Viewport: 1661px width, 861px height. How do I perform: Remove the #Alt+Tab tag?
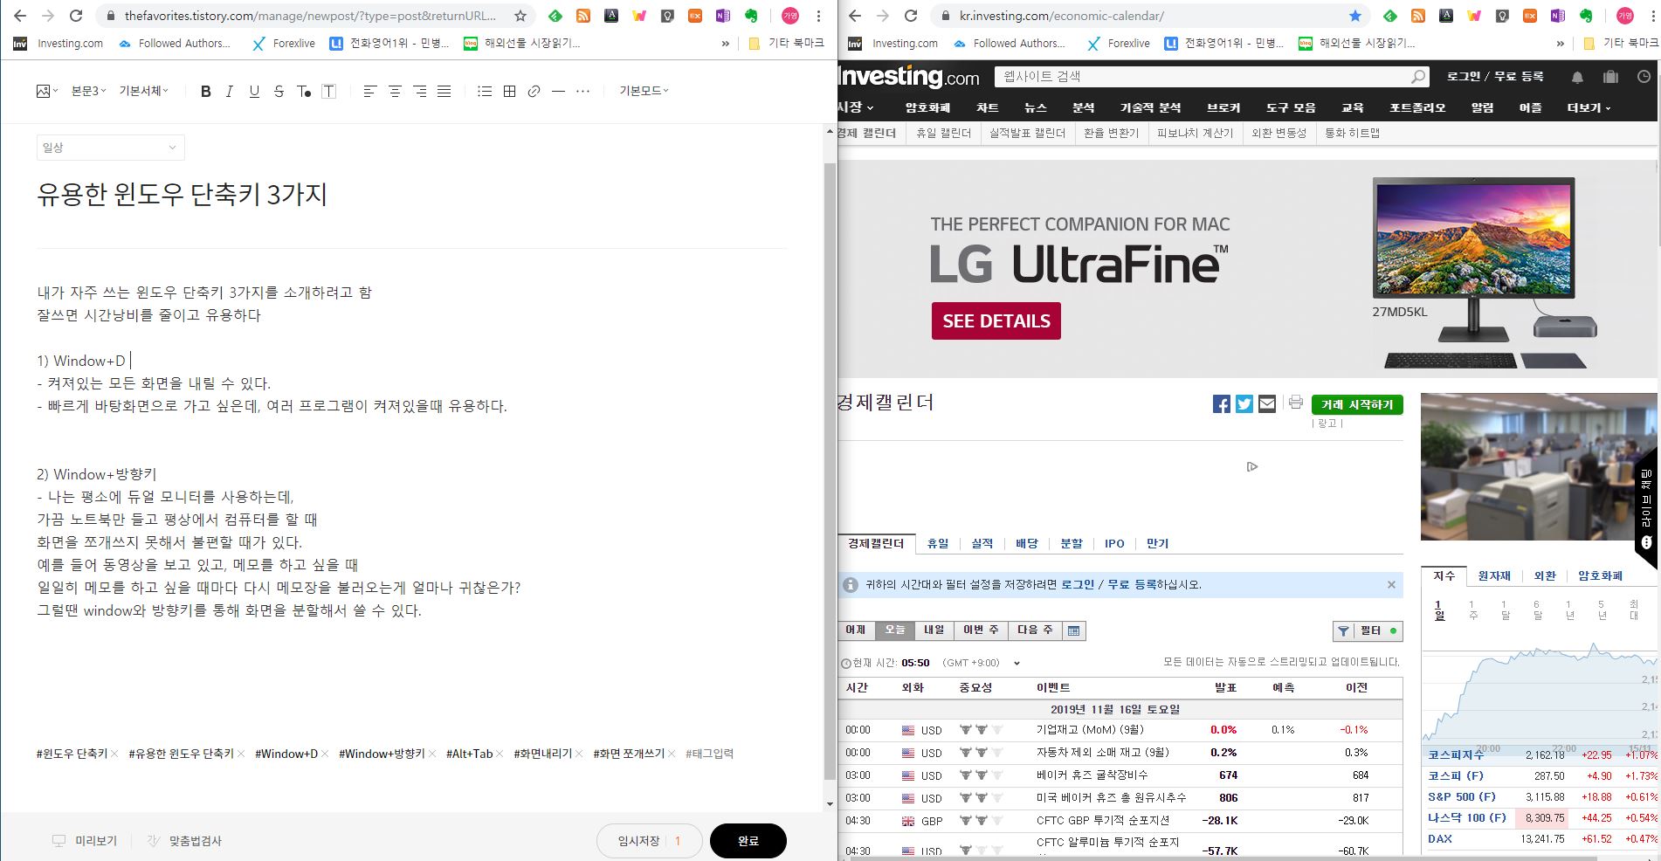(500, 754)
